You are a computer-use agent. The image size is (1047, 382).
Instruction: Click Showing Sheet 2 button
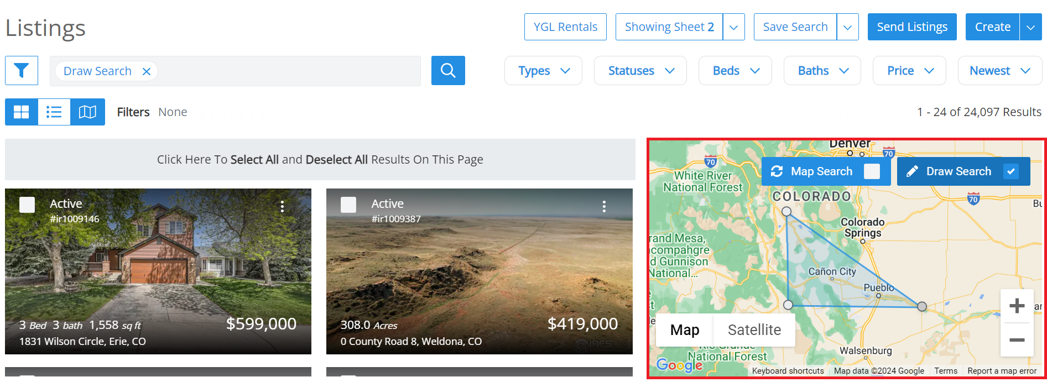(669, 27)
